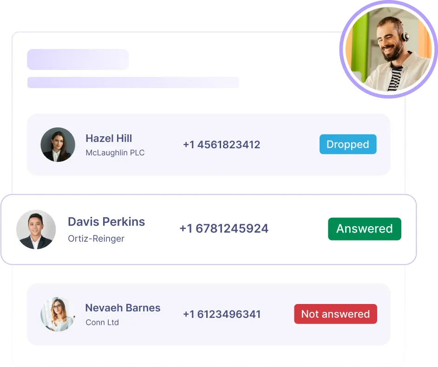The height and width of the screenshot is (367, 438).
Task: Select the long purple placeholder subtitle bar
Action: click(133, 82)
